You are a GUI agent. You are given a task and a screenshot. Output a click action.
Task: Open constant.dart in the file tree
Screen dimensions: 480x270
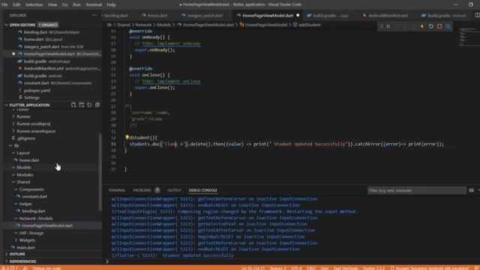click(34, 196)
